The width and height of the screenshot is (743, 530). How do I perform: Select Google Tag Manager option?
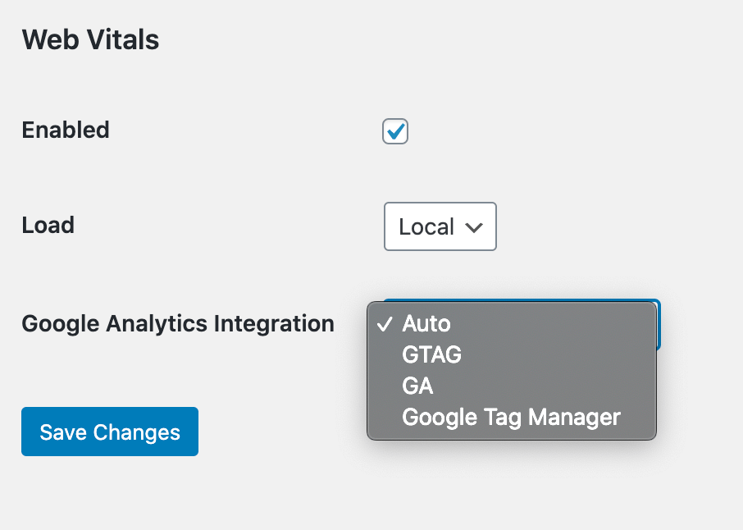pos(512,417)
